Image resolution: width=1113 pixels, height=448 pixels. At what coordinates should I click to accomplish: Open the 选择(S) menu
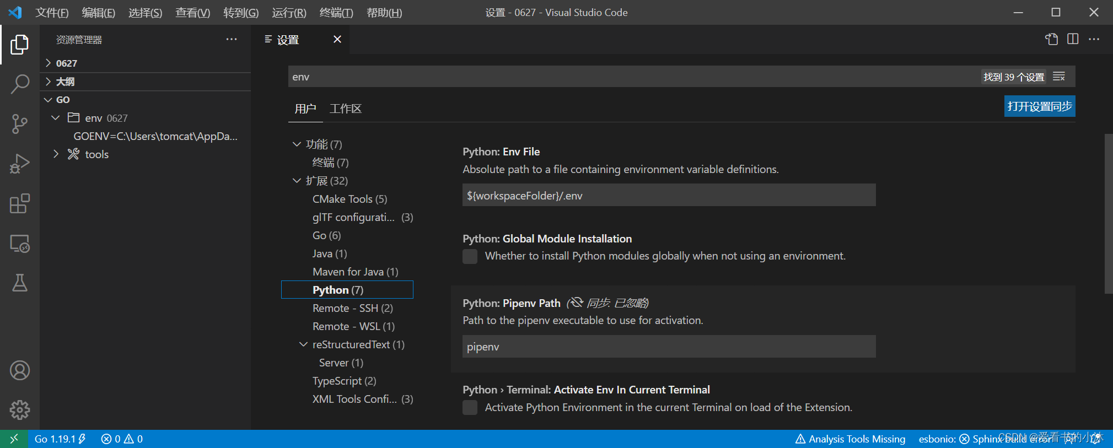point(146,12)
